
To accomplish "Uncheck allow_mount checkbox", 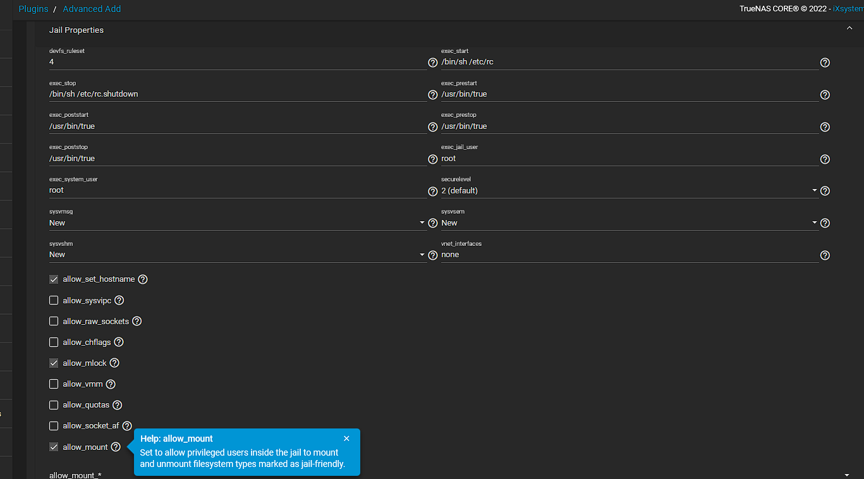I will [x=54, y=447].
